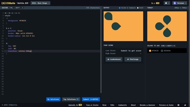Click the Twitter icon in footer
Image resolution: width=190 pixels, height=107 pixels.
tap(185, 105)
